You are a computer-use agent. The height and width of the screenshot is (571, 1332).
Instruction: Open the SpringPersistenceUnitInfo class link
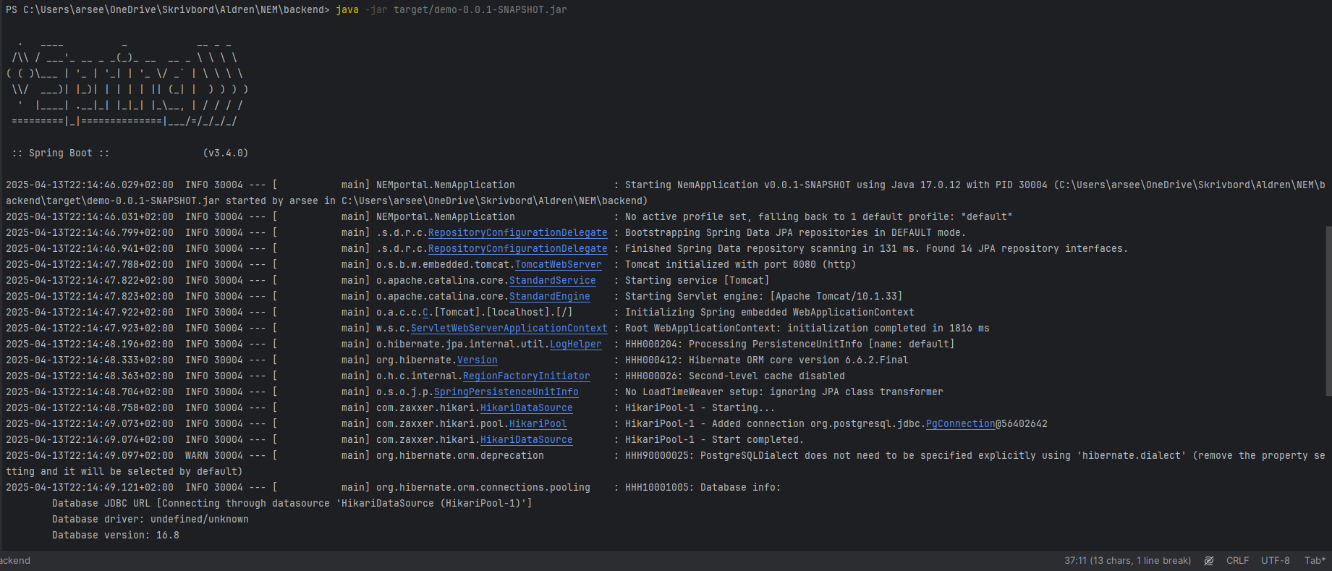point(506,392)
